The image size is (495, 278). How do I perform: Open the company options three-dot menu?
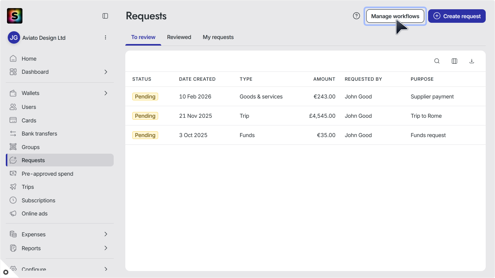click(106, 37)
